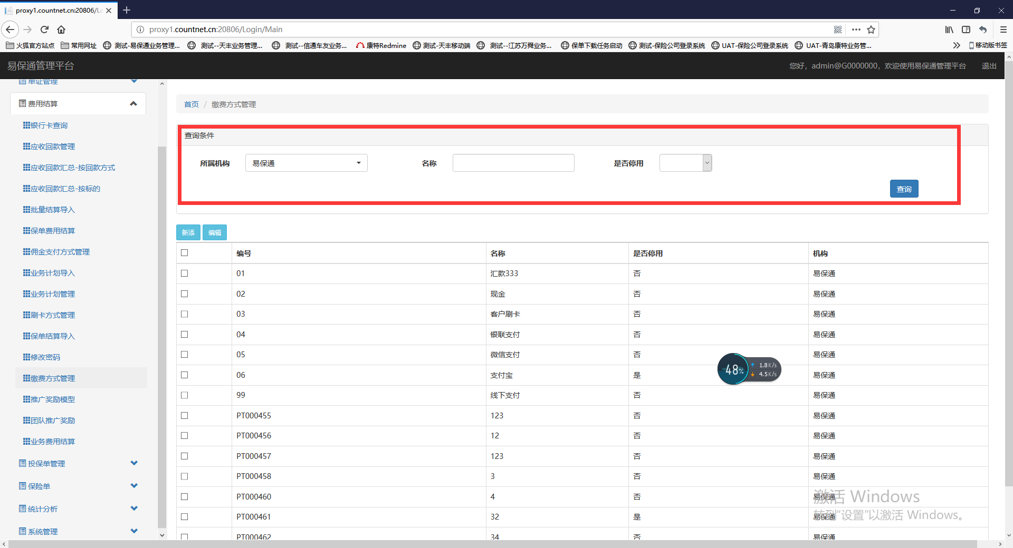This screenshot has width=1013, height=548.
Task: Collapse the 费用结算 menu section
Action: [x=78, y=104]
